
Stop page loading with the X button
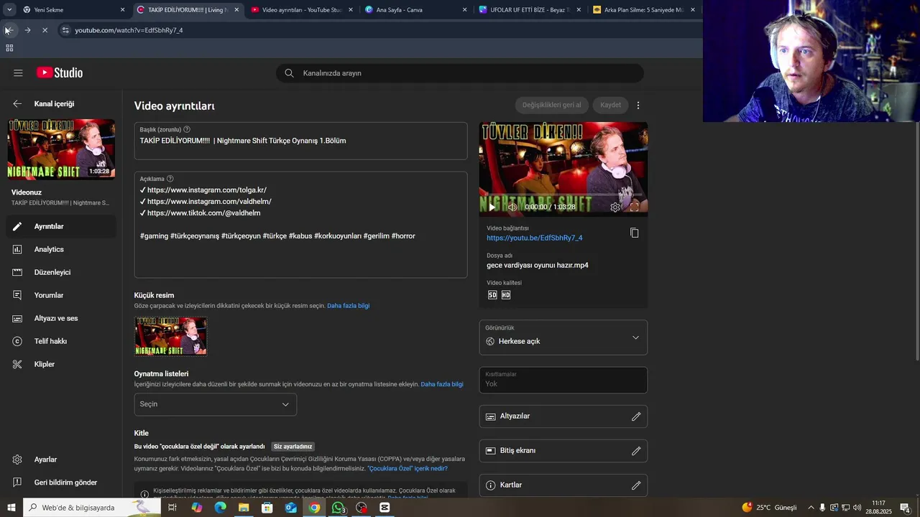45,30
